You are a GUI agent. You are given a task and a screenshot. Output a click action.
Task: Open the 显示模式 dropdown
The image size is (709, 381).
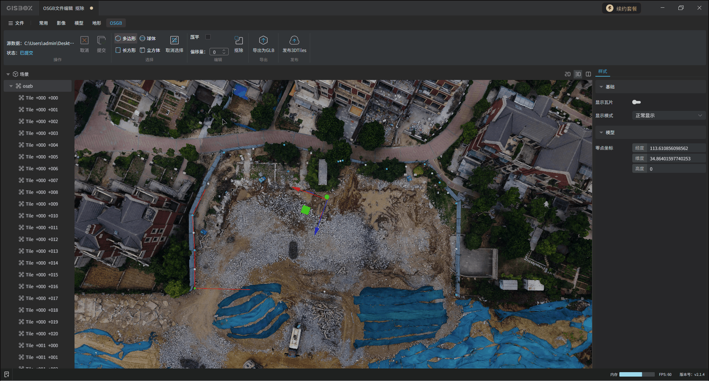pos(668,115)
